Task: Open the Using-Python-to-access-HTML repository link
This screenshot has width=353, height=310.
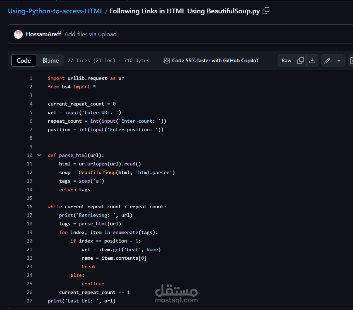Action: (x=56, y=11)
